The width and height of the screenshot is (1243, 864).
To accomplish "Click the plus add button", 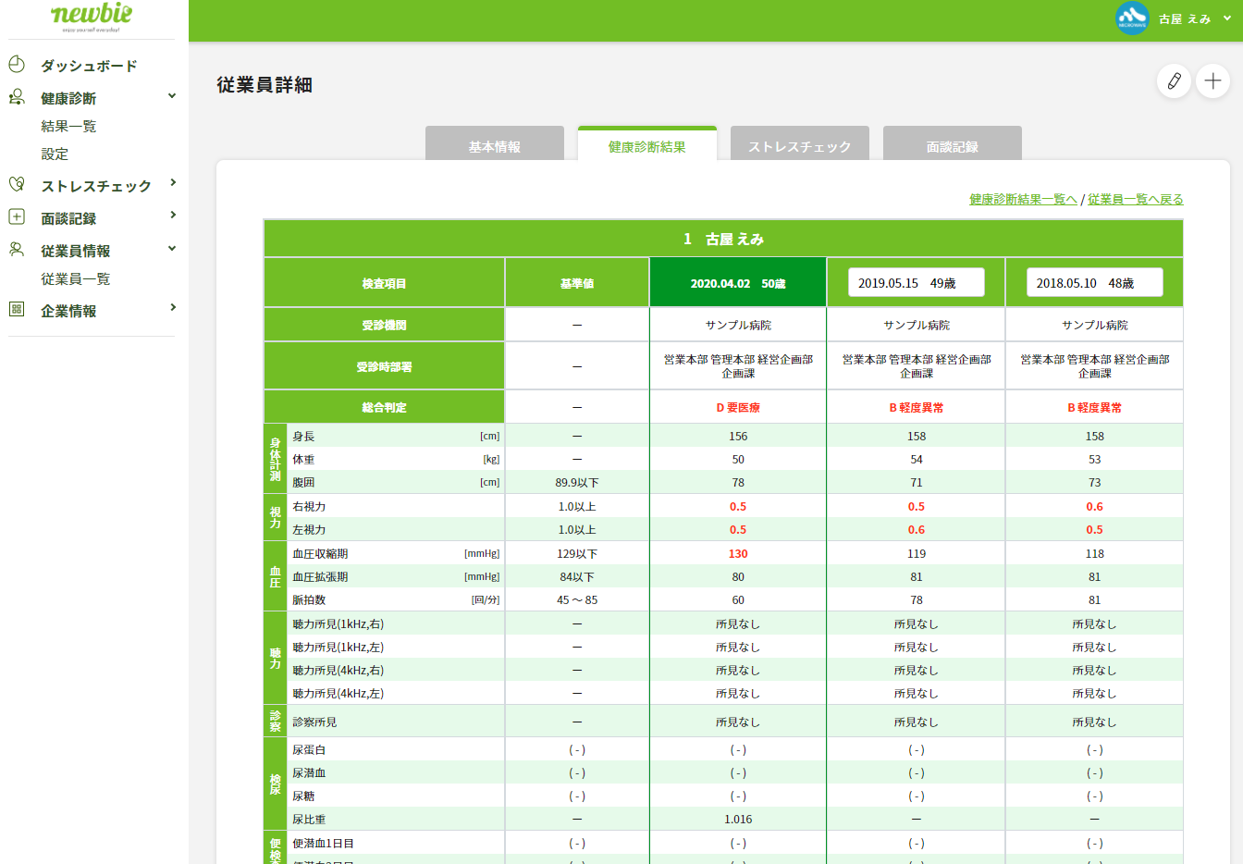I will [1212, 81].
